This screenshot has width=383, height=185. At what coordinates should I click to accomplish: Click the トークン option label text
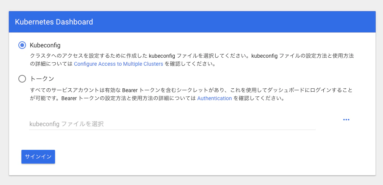(42, 79)
